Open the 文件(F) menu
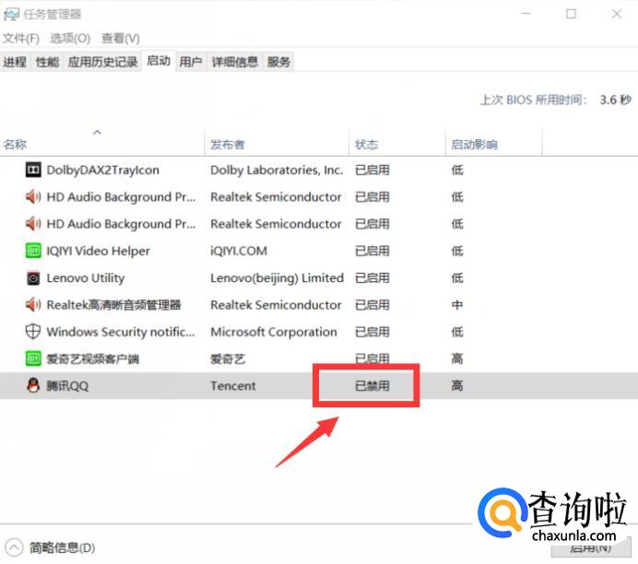Image resolution: width=638 pixels, height=564 pixels. [21, 38]
